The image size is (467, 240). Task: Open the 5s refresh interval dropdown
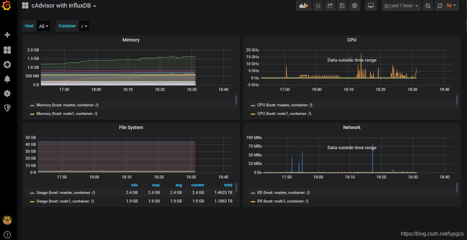[451, 6]
